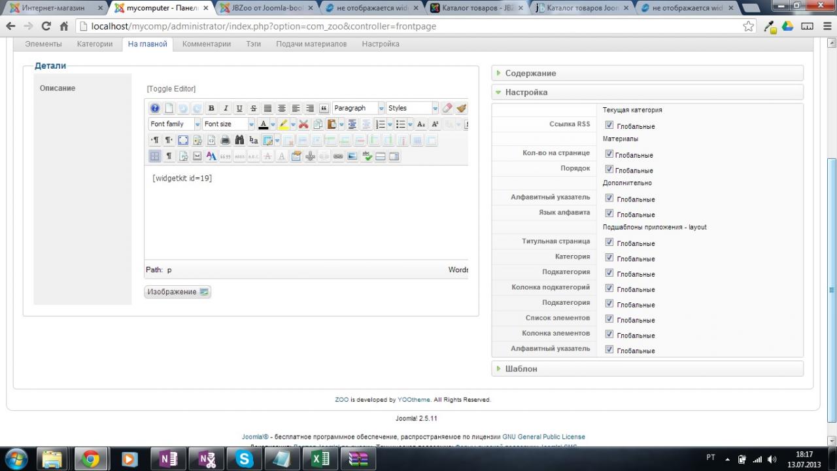837x471 pixels.
Task: Select the yellow highlight color button
Action: tap(284, 124)
